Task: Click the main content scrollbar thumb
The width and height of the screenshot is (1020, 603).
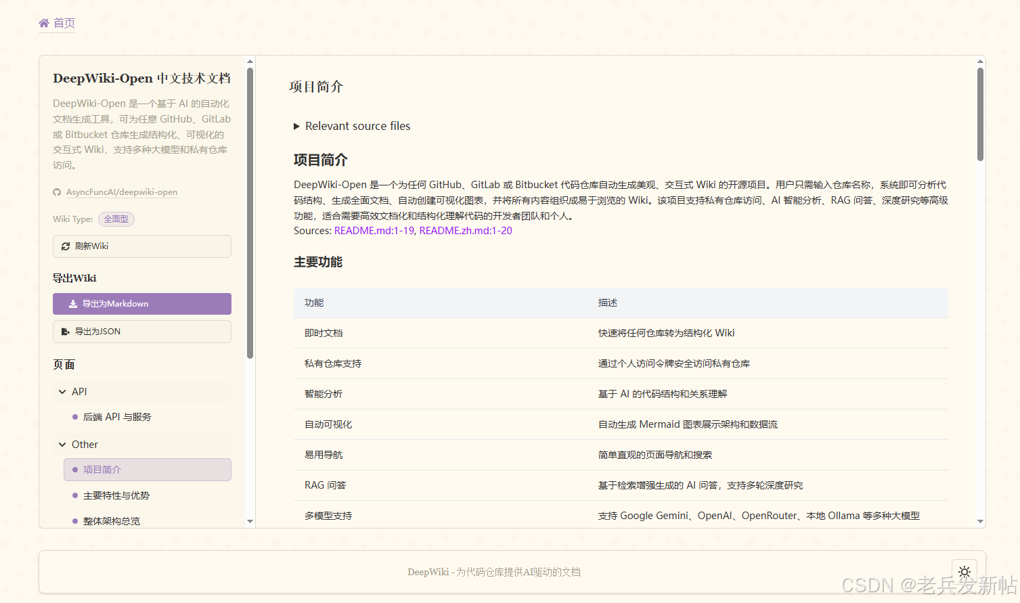Action: tap(980, 114)
